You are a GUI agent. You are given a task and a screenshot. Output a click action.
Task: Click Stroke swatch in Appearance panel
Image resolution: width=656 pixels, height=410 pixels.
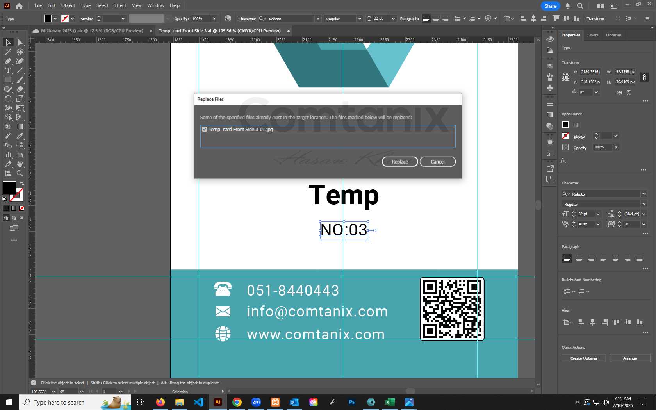(565, 136)
